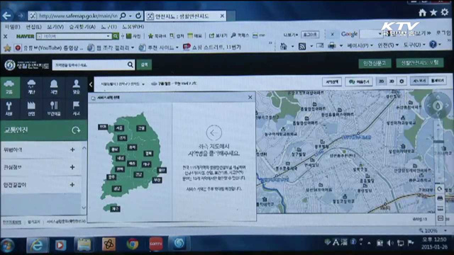
Task: Click the compass navigation control on map
Action: pos(438,106)
